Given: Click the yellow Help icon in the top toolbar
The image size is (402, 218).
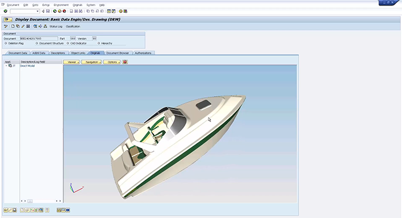Looking at the screenshot, I should point(120,11).
